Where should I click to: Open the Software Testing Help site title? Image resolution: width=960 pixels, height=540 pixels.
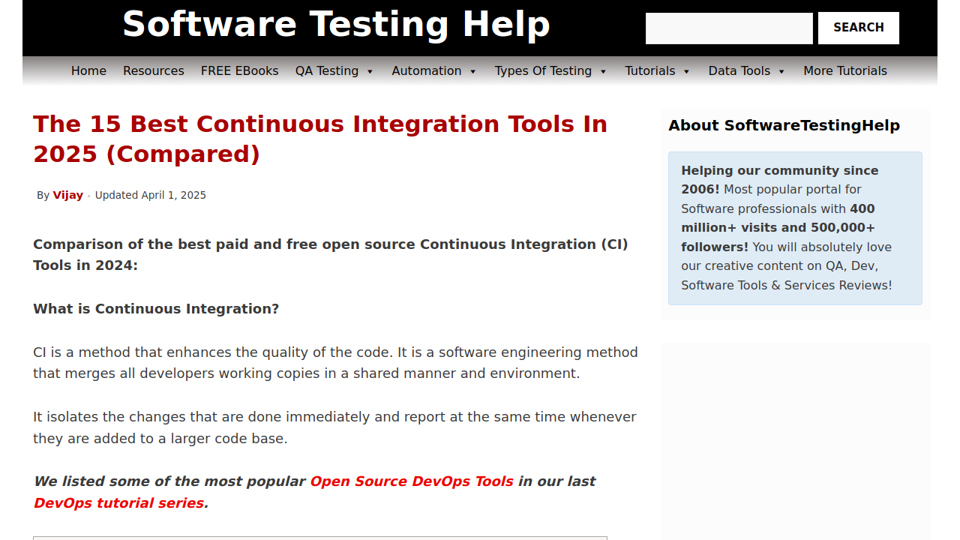(x=336, y=24)
